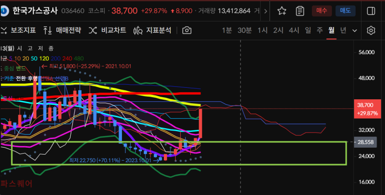The image size is (385, 195).
Task: Toggle the 200 moving average legend
Action: (56, 58)
